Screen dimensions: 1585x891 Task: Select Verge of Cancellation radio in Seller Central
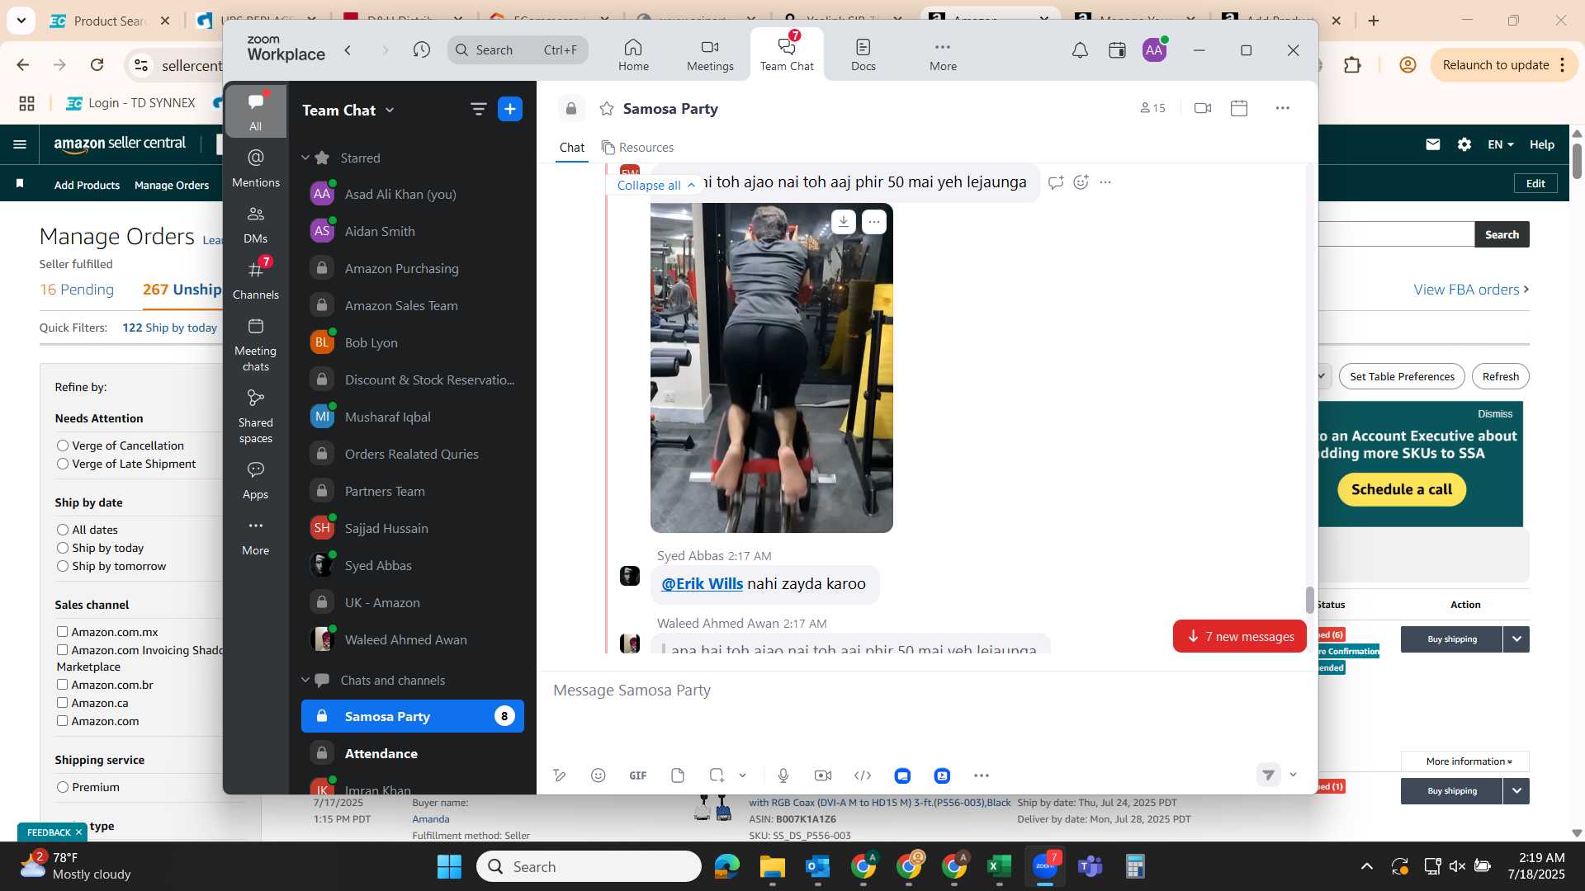pyautogui.click(x=63, y=445)
